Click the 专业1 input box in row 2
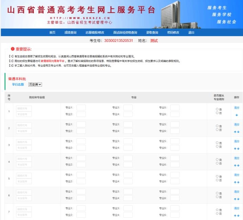 pyautogui.click(x=81, y=125)
